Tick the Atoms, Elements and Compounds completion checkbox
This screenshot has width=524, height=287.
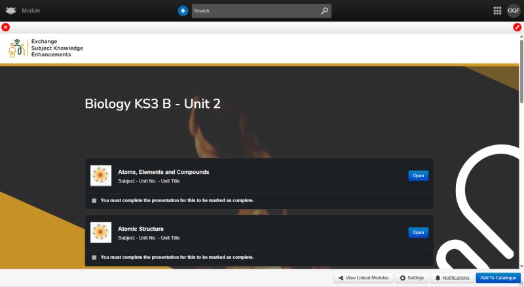[94, 201]
